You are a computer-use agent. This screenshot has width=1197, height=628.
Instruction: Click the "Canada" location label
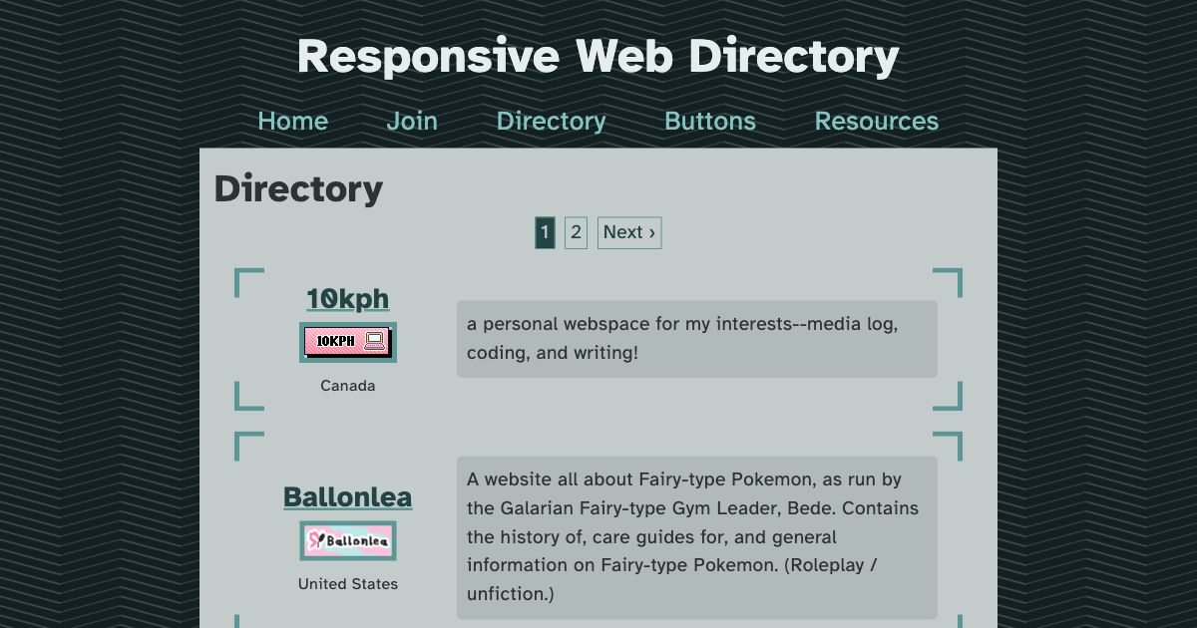(347, 385)
